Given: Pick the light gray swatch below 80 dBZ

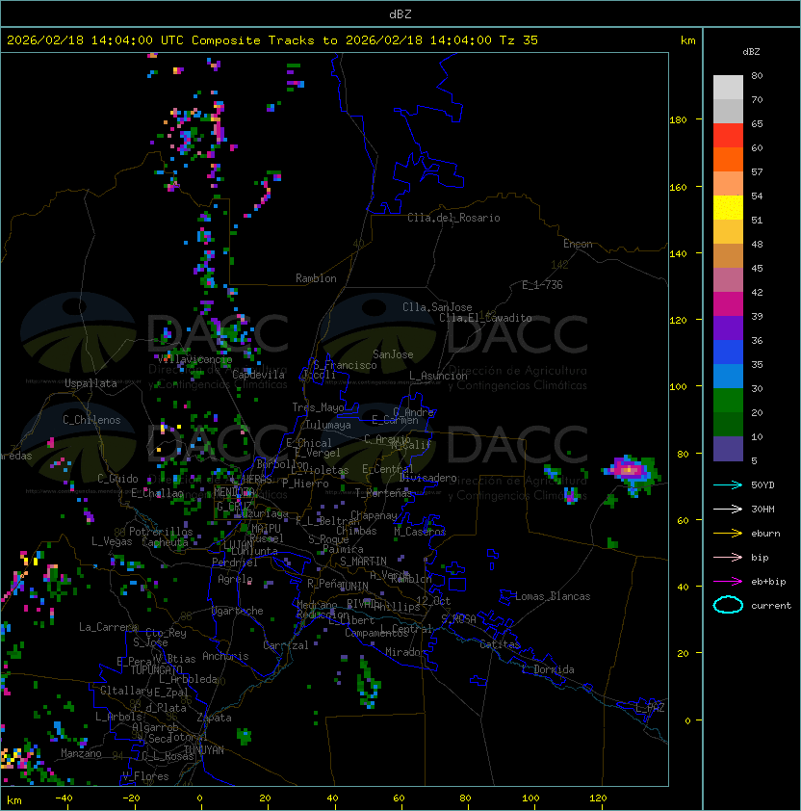Looking at the screenshot, I should click(x=728, y=88).
